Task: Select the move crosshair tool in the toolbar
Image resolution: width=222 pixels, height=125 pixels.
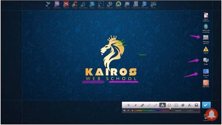Action: (x=129, y=105)
